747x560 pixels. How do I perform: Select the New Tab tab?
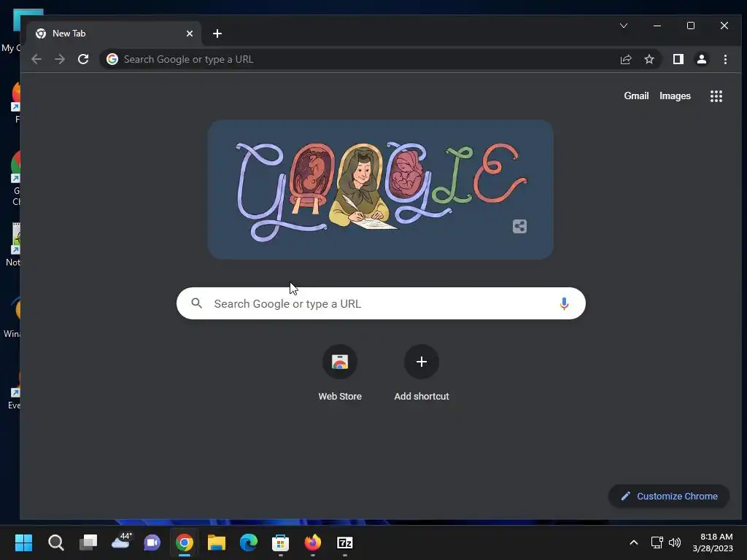coord(114,34)
